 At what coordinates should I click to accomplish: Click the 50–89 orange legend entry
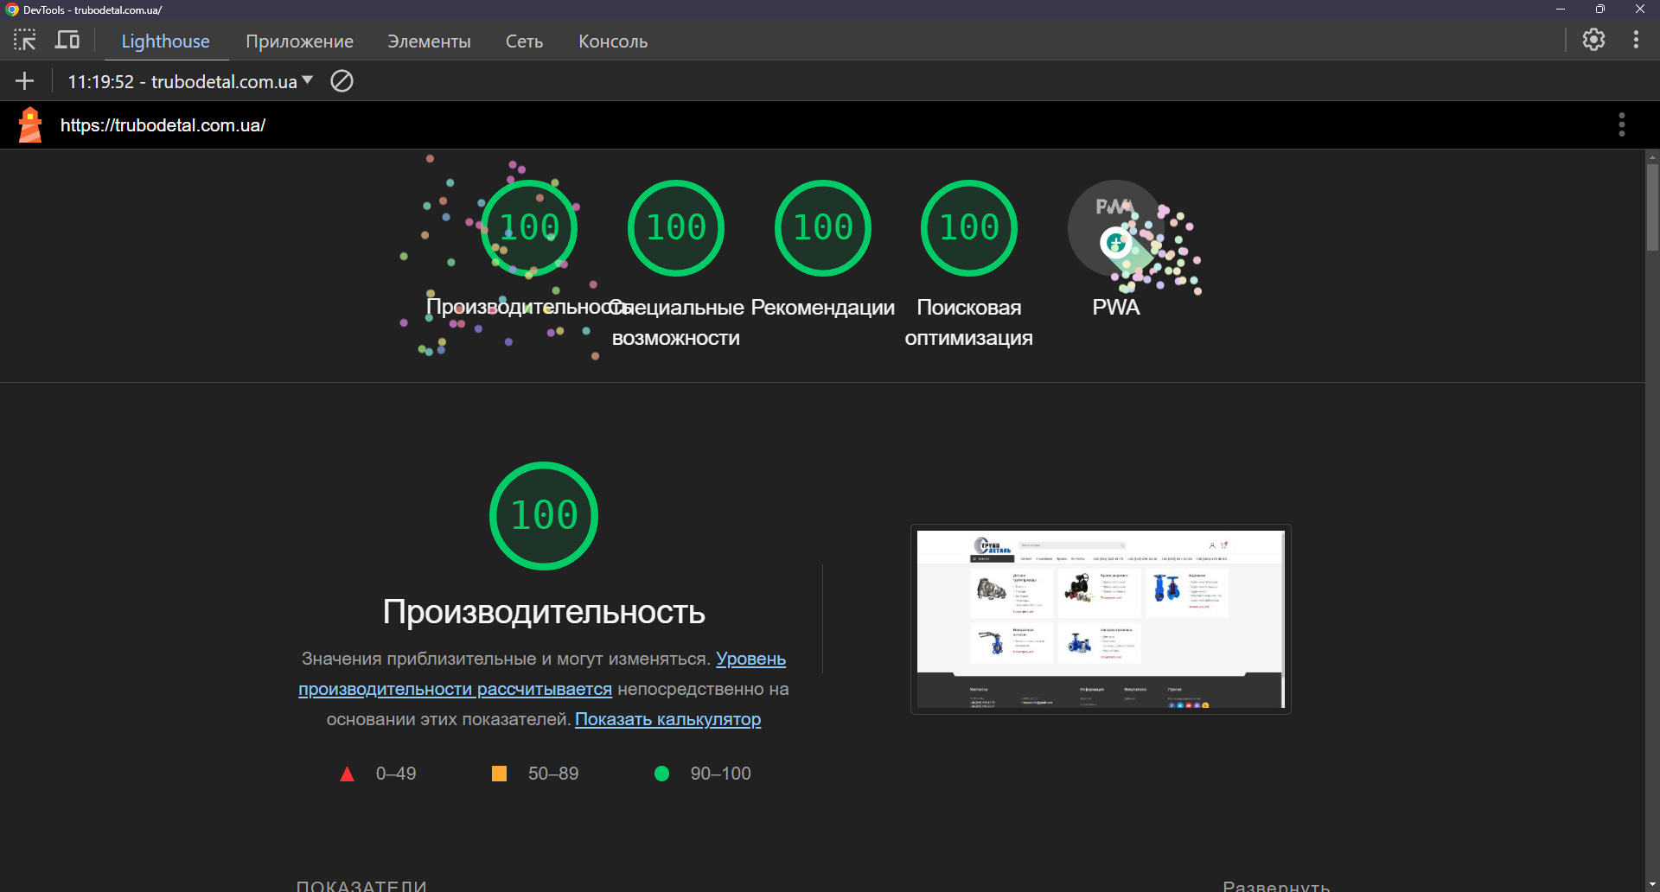[535, 774]
